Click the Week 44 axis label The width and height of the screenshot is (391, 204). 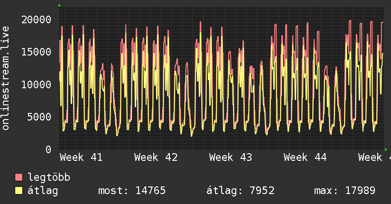(x=305, y=158)
